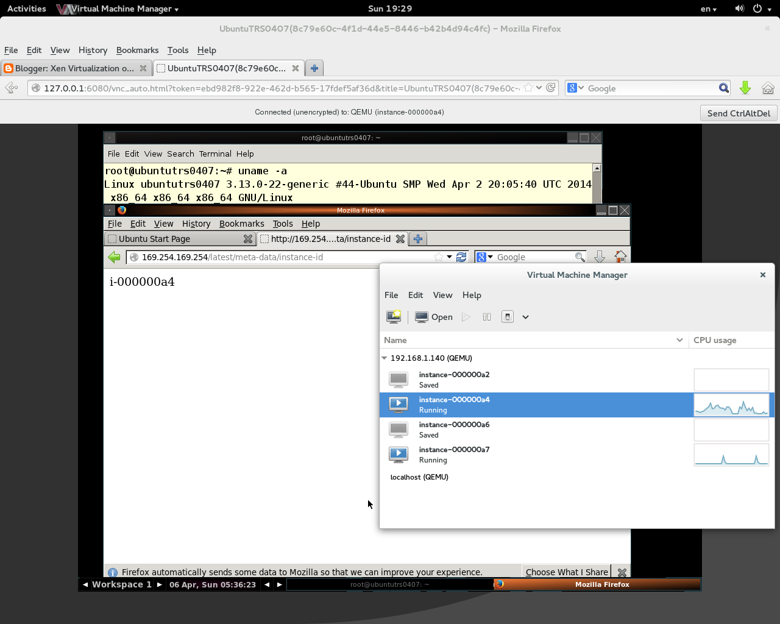Image resolution: width=780 pixels, height=624 pixels.
Task: Bookmark the page using the outer Firefox star icon
Action: pos(528,88)
